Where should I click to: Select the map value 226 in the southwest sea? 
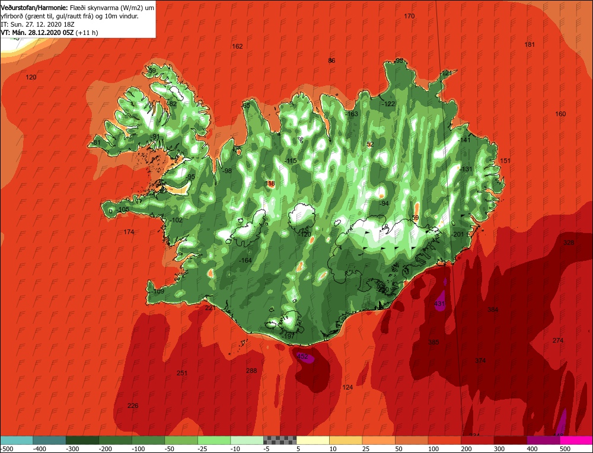[133, 406]
